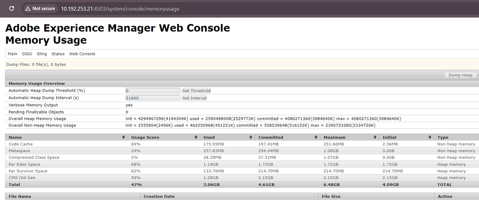Reload the page with the browser refresh icon
Viewport: 479px width, 220px height.
(12, 9)
